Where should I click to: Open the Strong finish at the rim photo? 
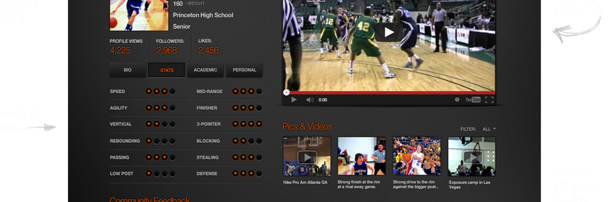point(362,156)
